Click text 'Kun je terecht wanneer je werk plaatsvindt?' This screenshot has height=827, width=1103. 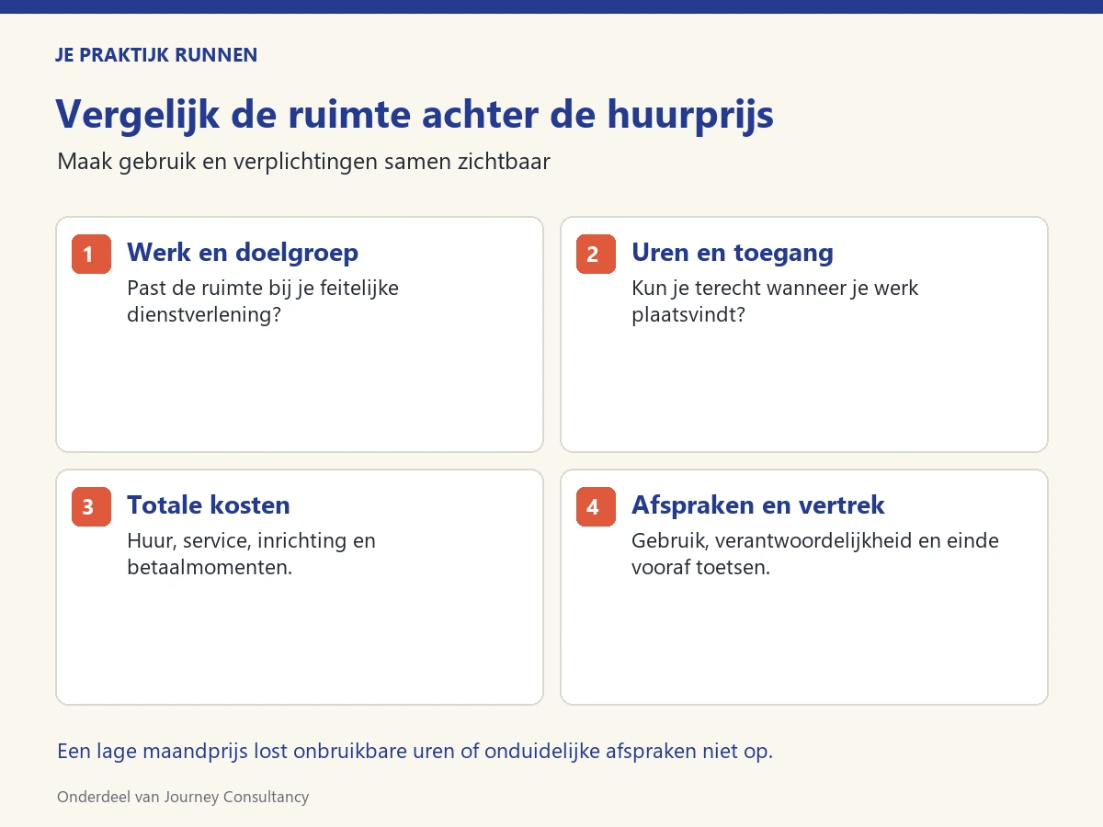point(775,301)
